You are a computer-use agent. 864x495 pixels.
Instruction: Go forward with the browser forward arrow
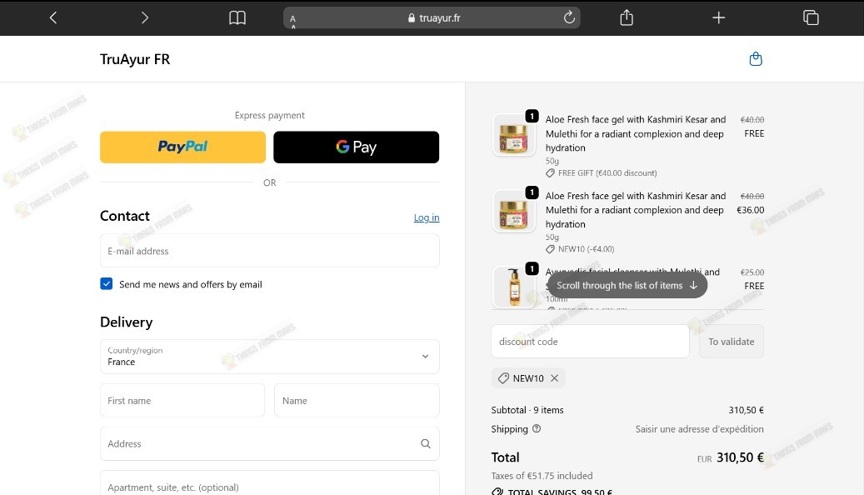coord(144,17)
